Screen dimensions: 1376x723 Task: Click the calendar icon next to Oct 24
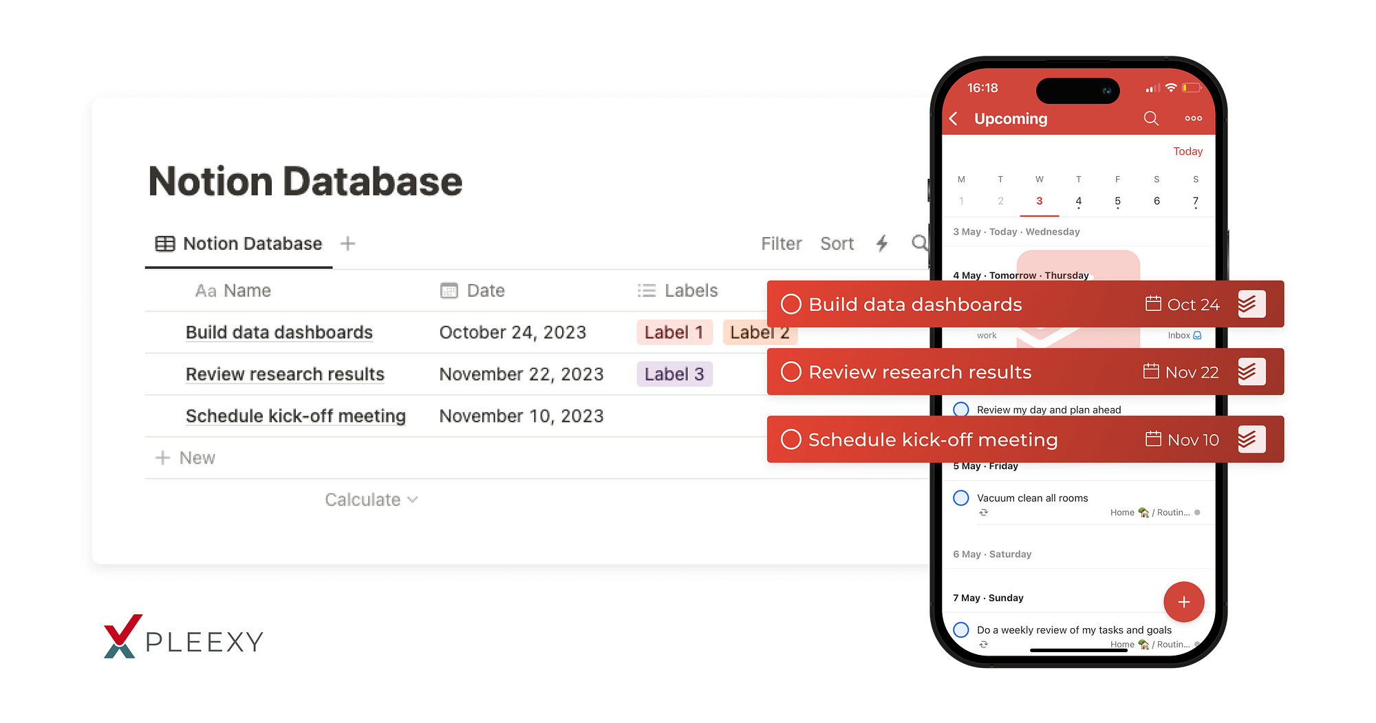coord(1152,303)
